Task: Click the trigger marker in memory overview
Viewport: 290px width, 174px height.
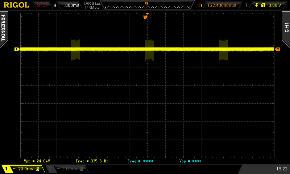Action: (146, 4)
